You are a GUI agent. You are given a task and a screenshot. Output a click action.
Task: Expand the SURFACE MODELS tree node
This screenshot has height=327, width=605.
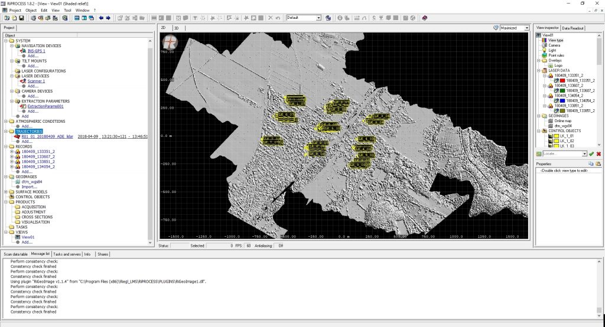coord(6,192)
